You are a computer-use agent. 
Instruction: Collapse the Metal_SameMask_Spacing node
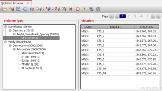pyautogui.click(x=14, y=34)
